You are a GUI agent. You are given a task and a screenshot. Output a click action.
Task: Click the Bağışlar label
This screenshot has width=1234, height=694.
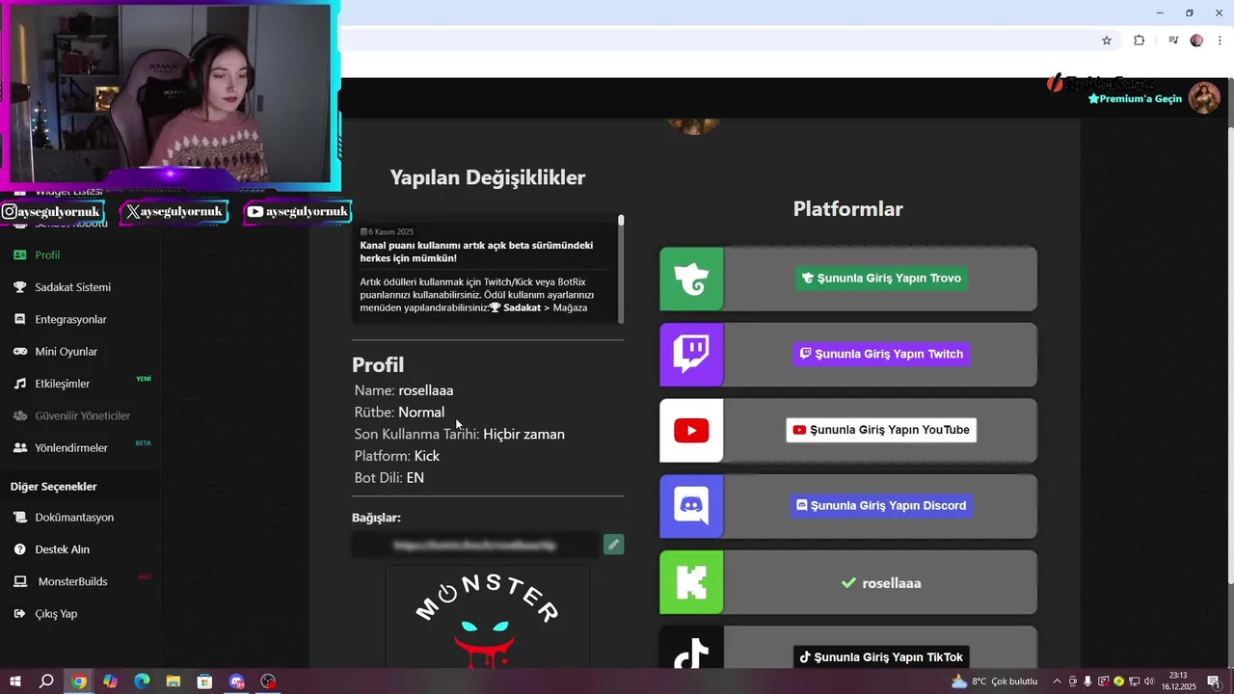pyautogui.click(x=376, y=518)
